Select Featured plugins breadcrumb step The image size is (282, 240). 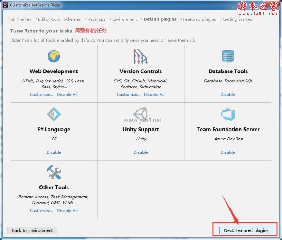click(200, 19)
